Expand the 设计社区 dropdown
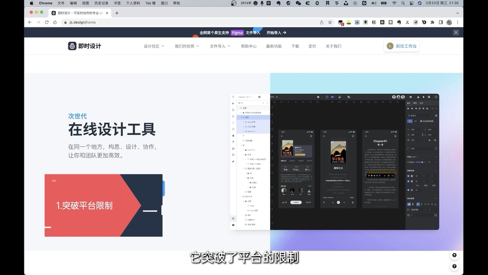The width and height of the screenshot is (488, 275). (x=154, y=46)
